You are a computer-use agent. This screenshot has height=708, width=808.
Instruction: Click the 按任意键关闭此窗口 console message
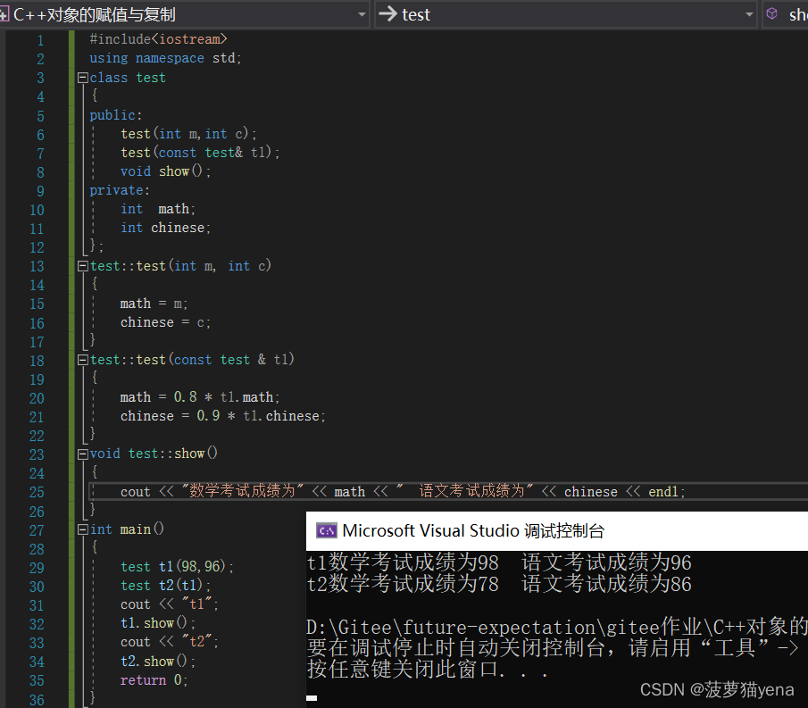427,670
